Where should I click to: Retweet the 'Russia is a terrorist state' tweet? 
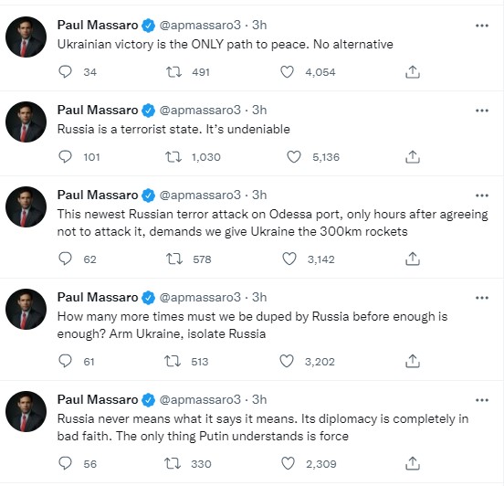point(173,157)
